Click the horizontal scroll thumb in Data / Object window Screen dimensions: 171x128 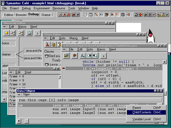[x=27, y=121]
